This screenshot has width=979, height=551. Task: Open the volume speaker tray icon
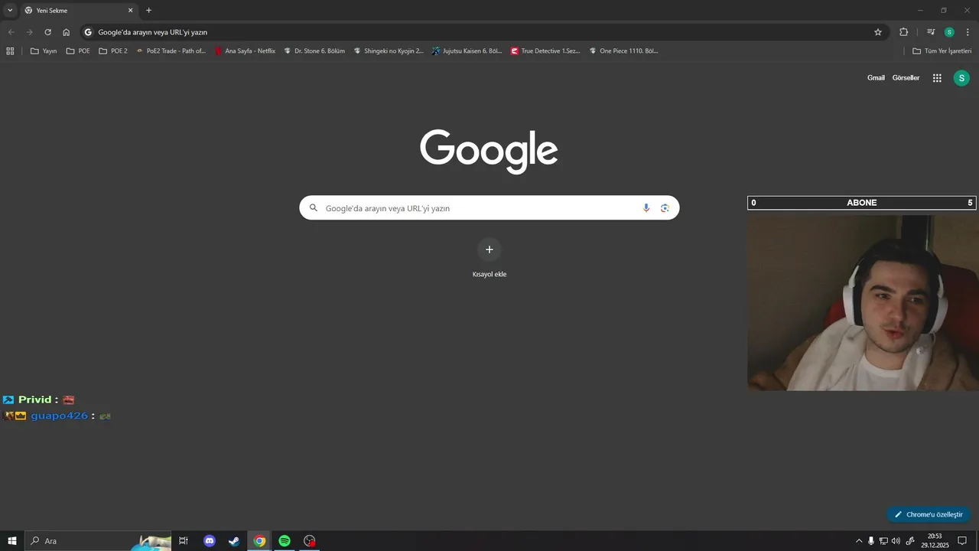[896, 541]
